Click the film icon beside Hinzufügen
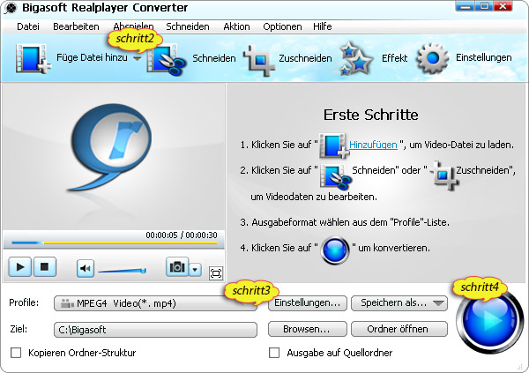This screenshot has width=529, height=373. coord(333,145)
